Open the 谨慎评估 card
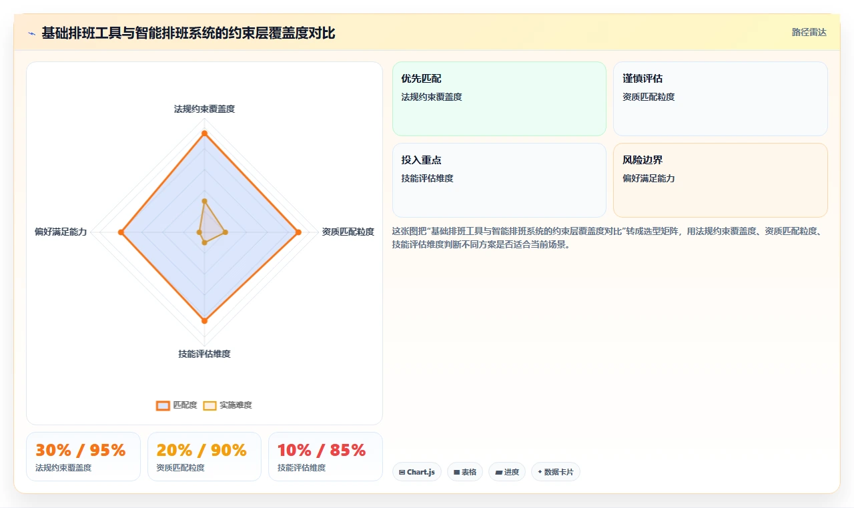This screenshot has height=508, width=854. click(721, 99)
